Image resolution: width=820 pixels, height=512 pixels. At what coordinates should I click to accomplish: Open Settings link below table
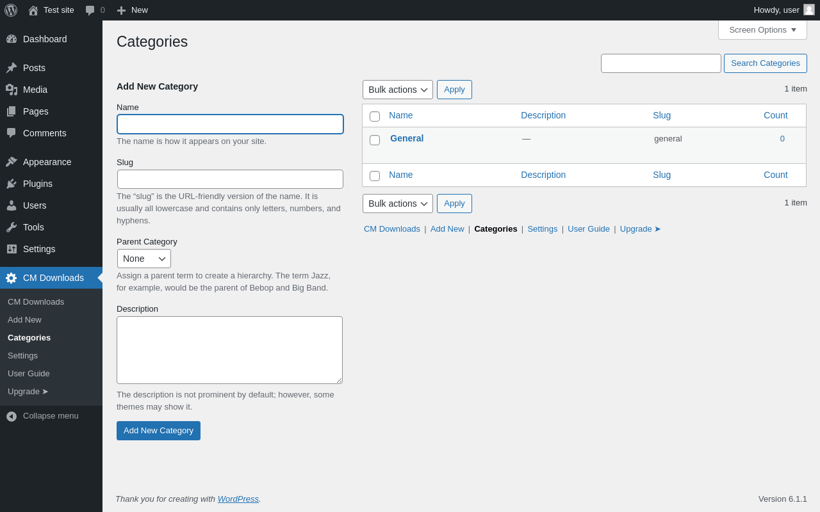coord(543,228)
